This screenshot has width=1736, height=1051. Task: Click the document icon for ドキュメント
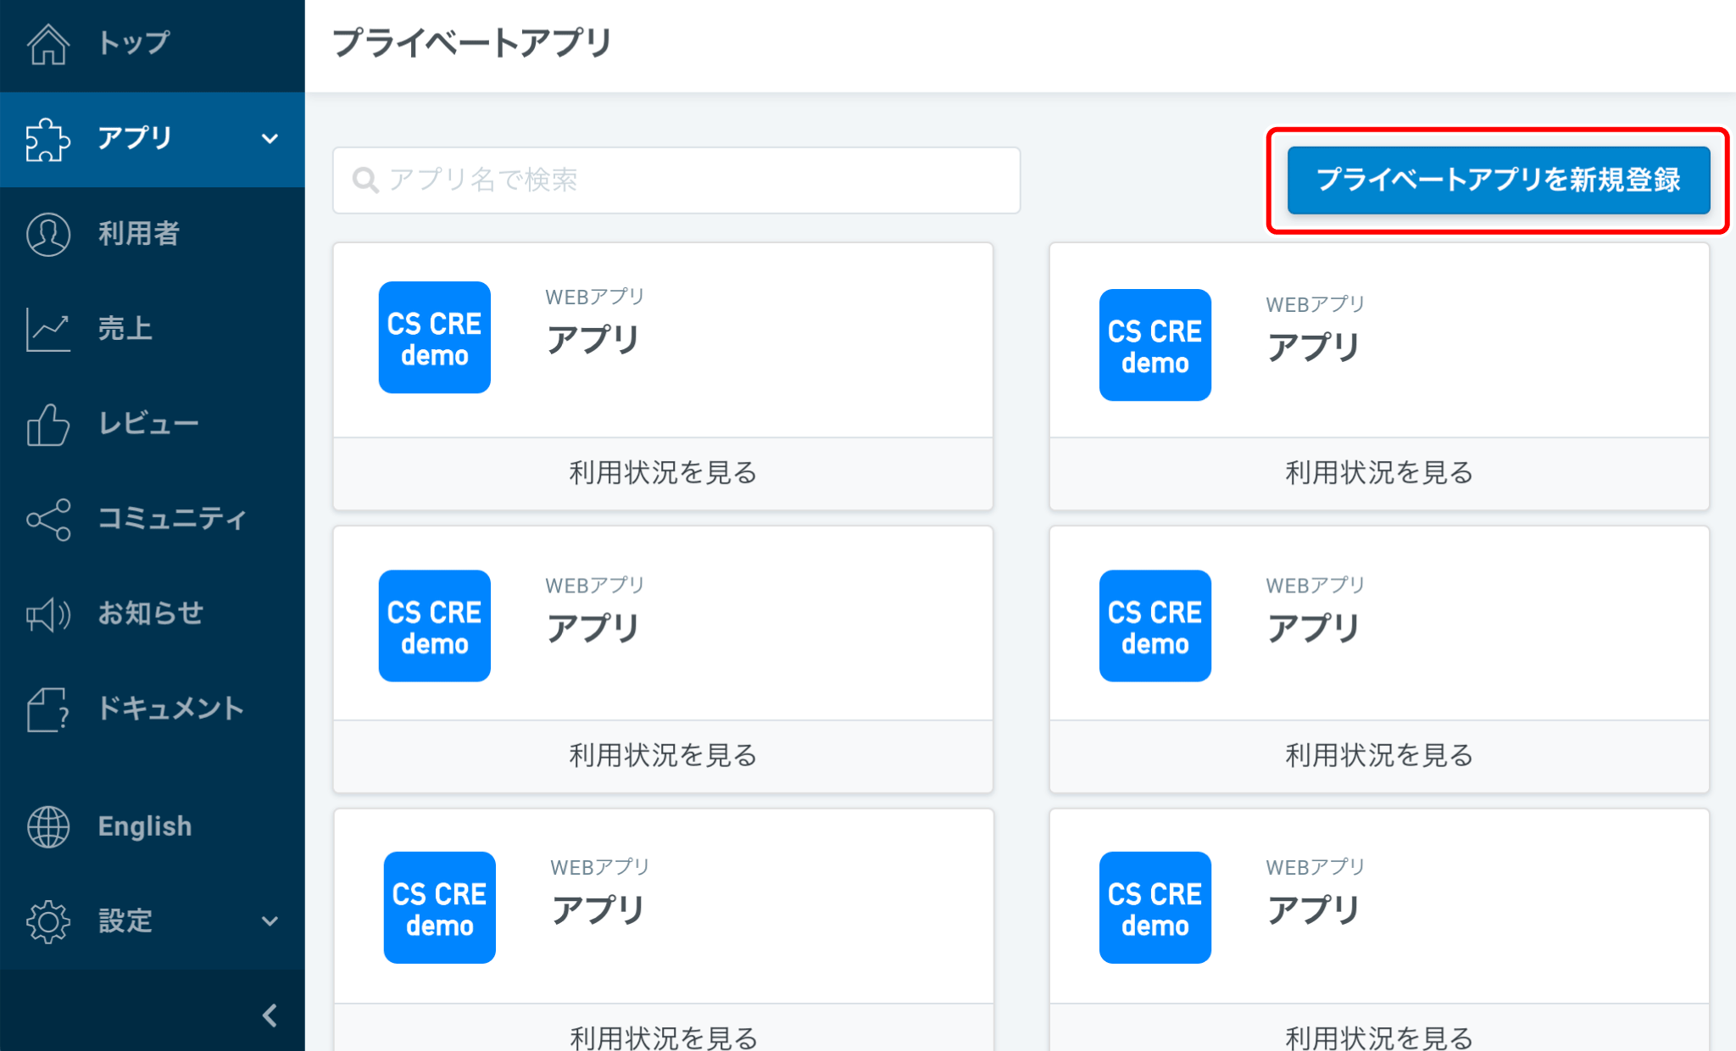48,709
